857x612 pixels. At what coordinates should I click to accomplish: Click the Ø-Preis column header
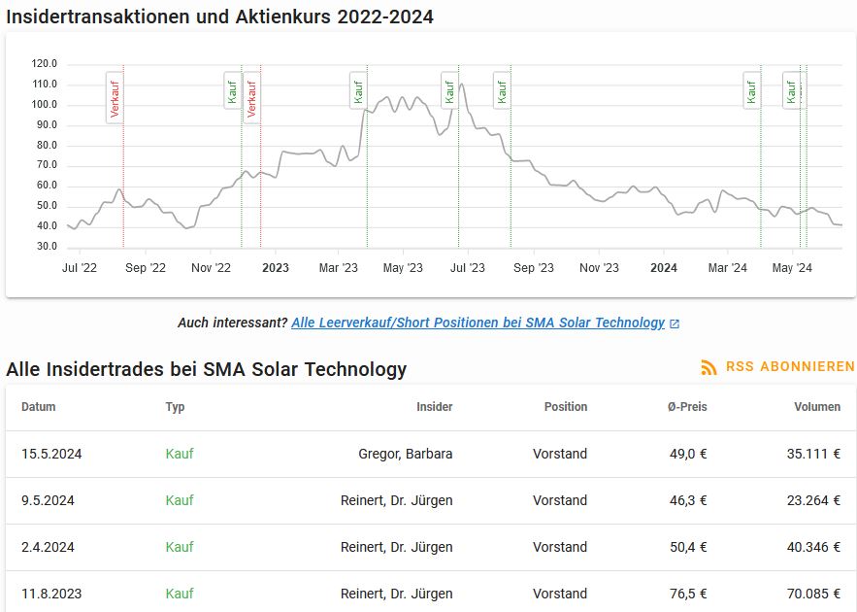click(x=687, y=407)
